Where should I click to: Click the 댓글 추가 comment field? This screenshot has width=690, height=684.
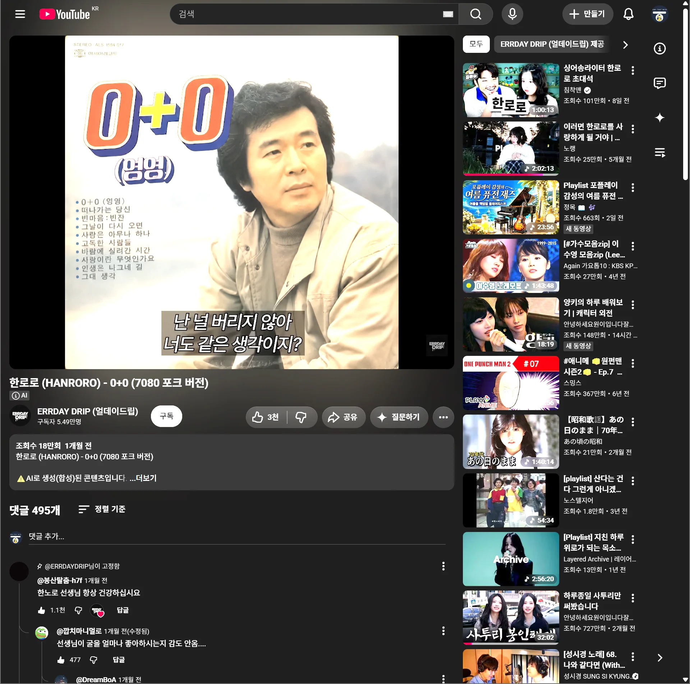coord(237,537)
